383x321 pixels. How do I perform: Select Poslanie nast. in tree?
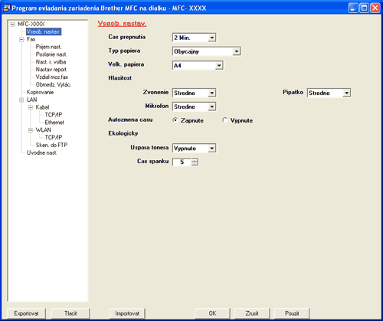[x=51, y=54]
